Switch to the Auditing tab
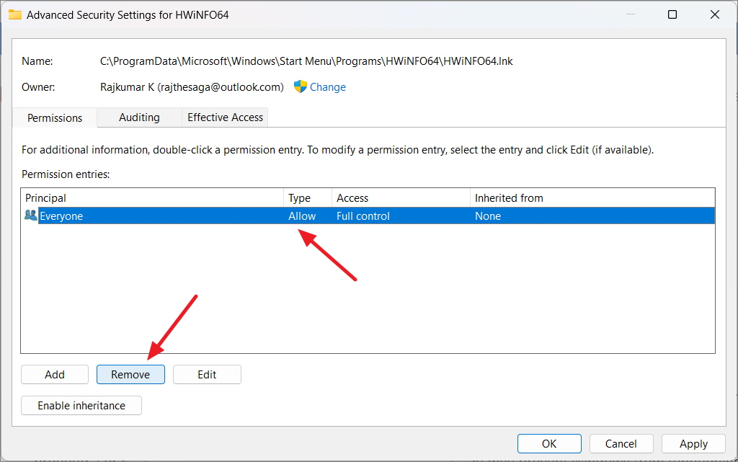Image resolution: width=738 pixels, height=462 pixels. [x=138, y=117]
